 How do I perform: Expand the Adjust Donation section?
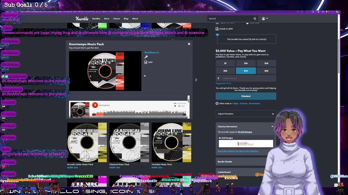246,114
